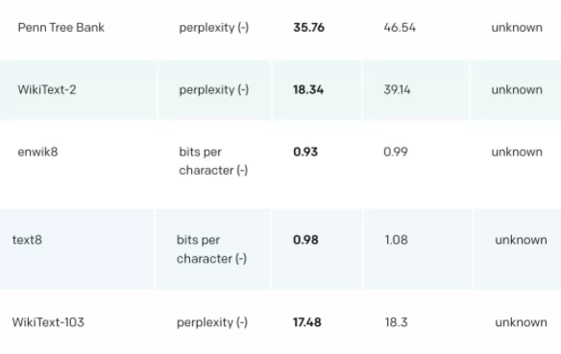Click perplexity metric in WikiText-103 row
The width and height of the screenshot is (561, 354).
pos(212,322)
